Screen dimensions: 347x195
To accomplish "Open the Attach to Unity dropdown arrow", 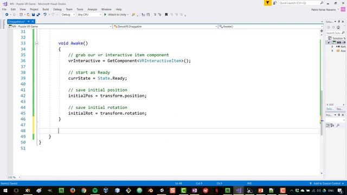I will (128, 15).
